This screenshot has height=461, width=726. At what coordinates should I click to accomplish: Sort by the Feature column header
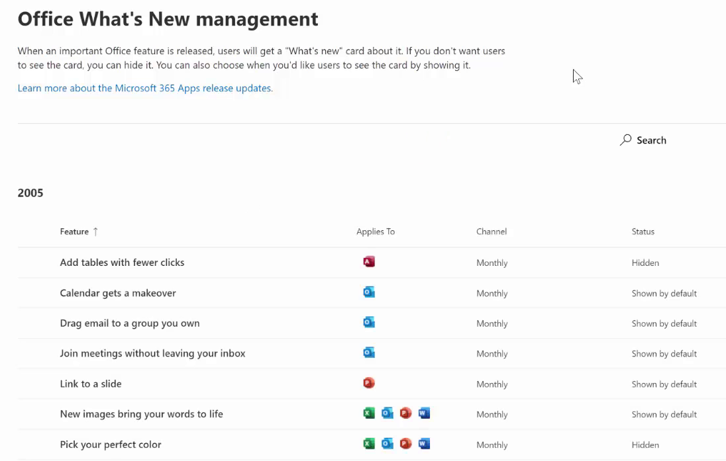pyautogui.click(x=74, y=231)
